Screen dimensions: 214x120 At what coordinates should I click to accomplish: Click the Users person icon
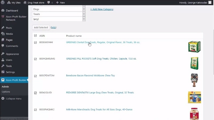tap(3, 60)
